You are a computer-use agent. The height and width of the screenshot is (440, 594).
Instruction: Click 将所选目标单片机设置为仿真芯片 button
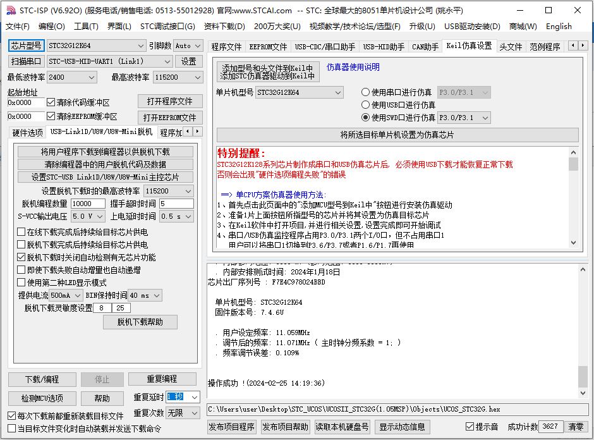pos(397,135)
